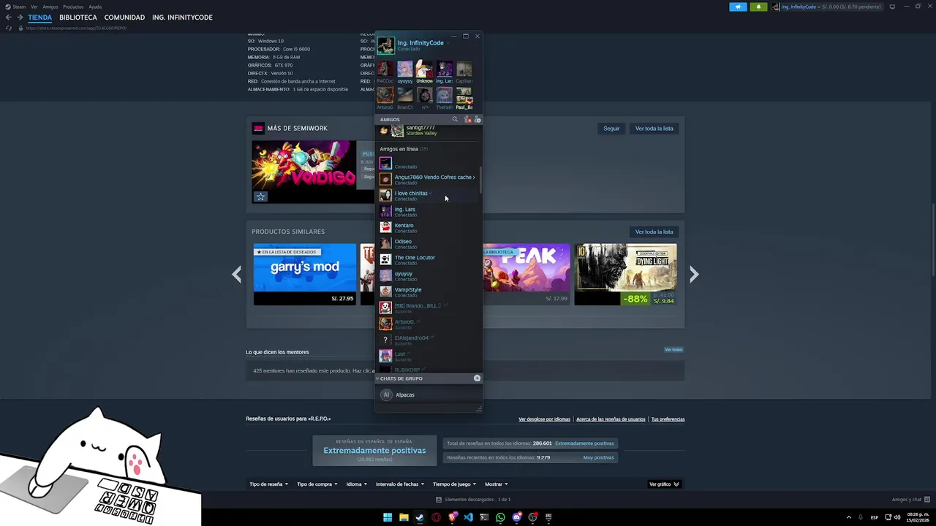The width and height of the screenshot is (936, 526).
Task: Switch to Big Picture mode icon
Action: pyautogui.click(x=892, y=7)
